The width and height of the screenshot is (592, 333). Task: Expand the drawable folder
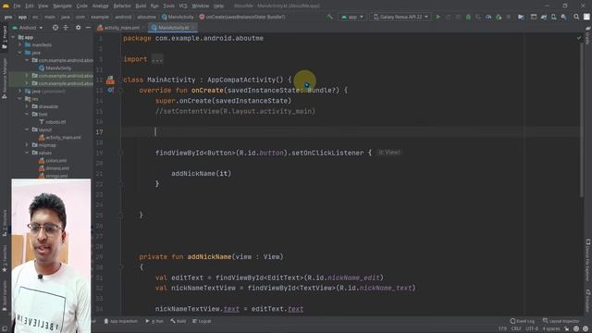27,106
